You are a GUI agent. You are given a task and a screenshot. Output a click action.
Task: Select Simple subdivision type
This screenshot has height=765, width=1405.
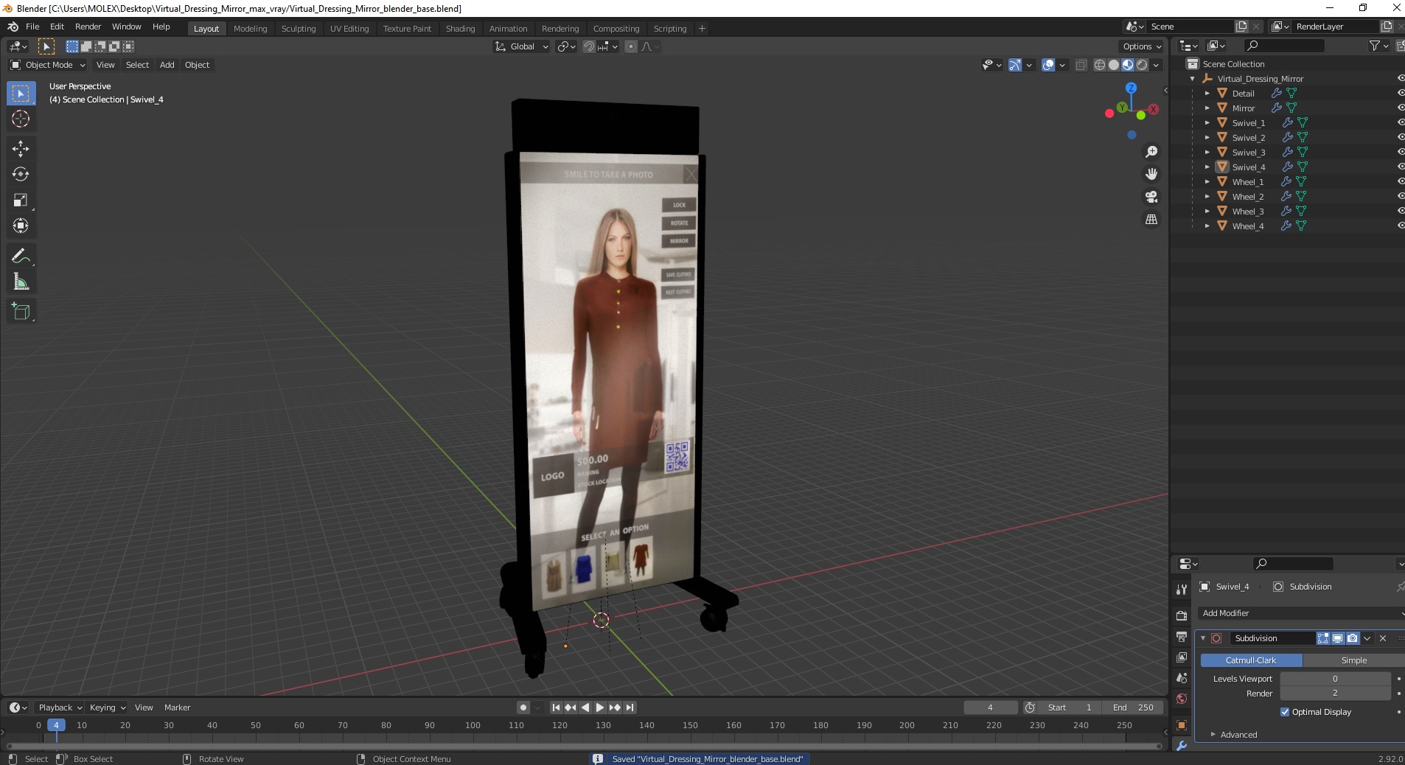1353,660
